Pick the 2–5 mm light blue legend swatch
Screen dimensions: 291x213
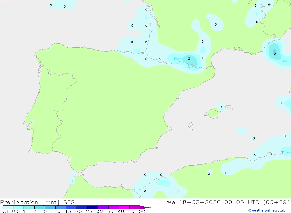[x=40, y=207]
